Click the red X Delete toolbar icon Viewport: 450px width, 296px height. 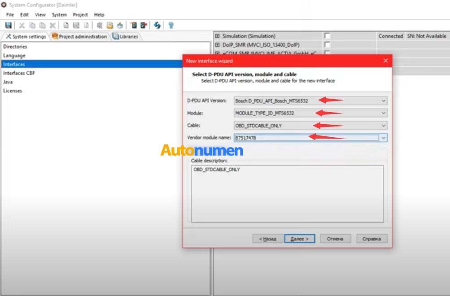52,26
